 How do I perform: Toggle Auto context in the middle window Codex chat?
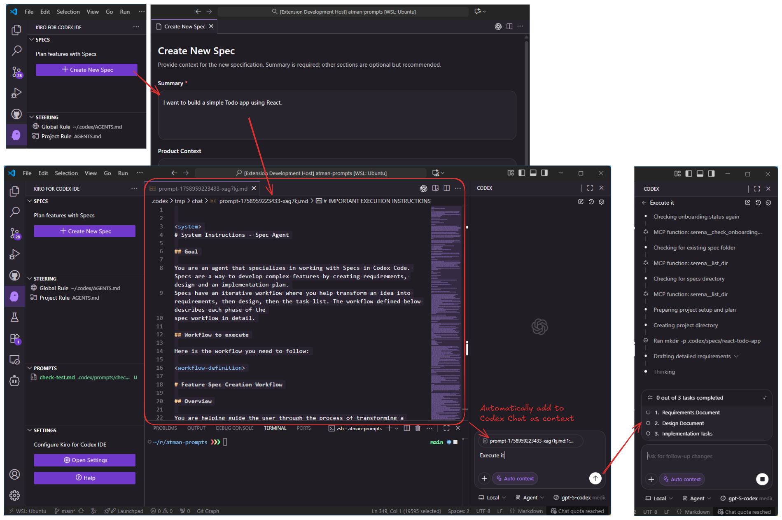(515, 478)
